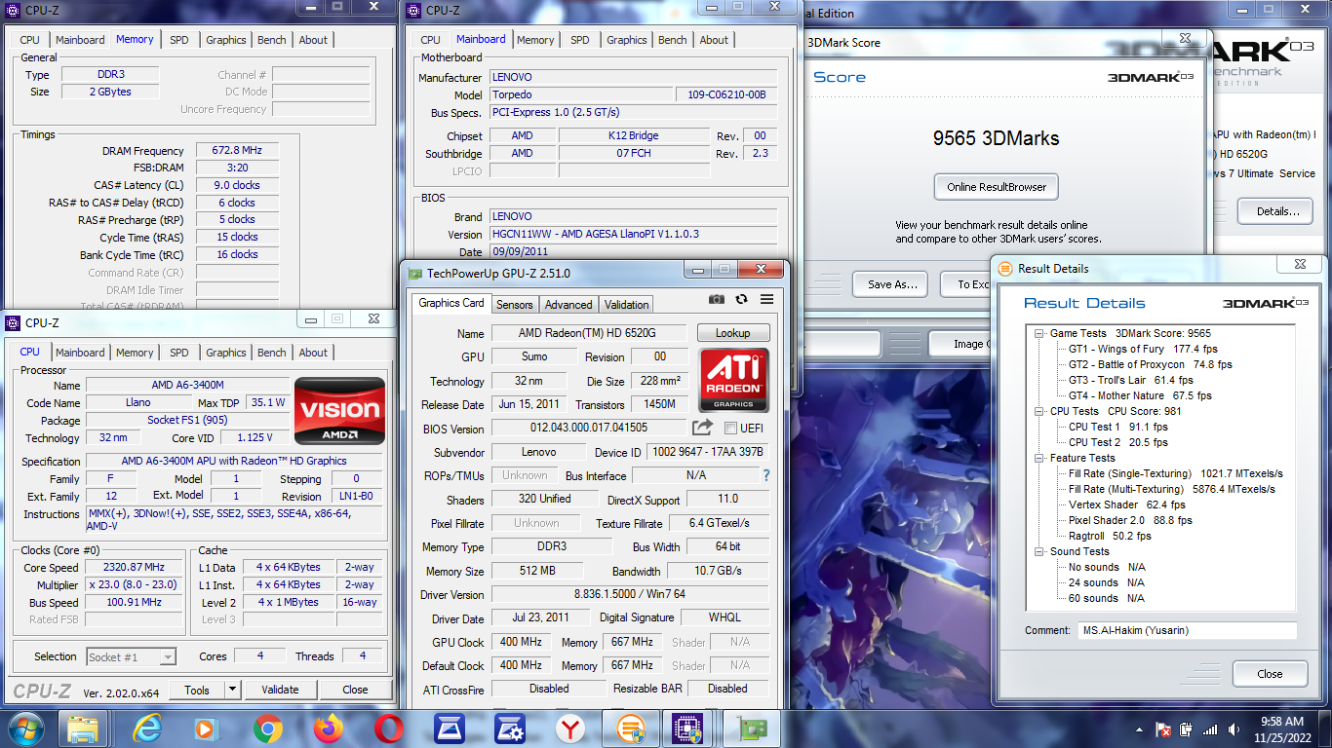Click the Details... button in 3DMark
This screenshot has width=1332, height=748.
tap(1277, 211)
